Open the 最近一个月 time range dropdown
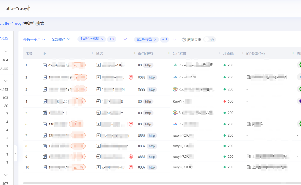Screen dimensions: 301x185 pyautogui.click(x=34, y=40)
